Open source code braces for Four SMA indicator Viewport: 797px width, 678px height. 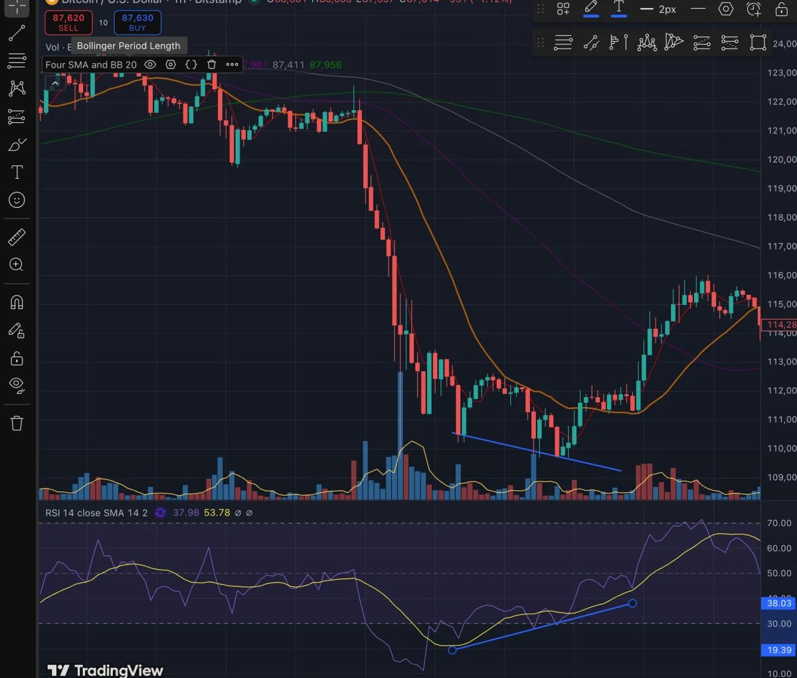tap(191, 64)
